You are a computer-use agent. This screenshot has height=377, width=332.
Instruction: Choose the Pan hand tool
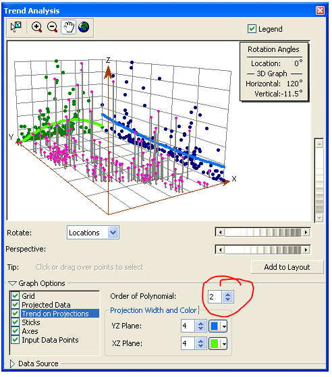(x=68, y=27)
